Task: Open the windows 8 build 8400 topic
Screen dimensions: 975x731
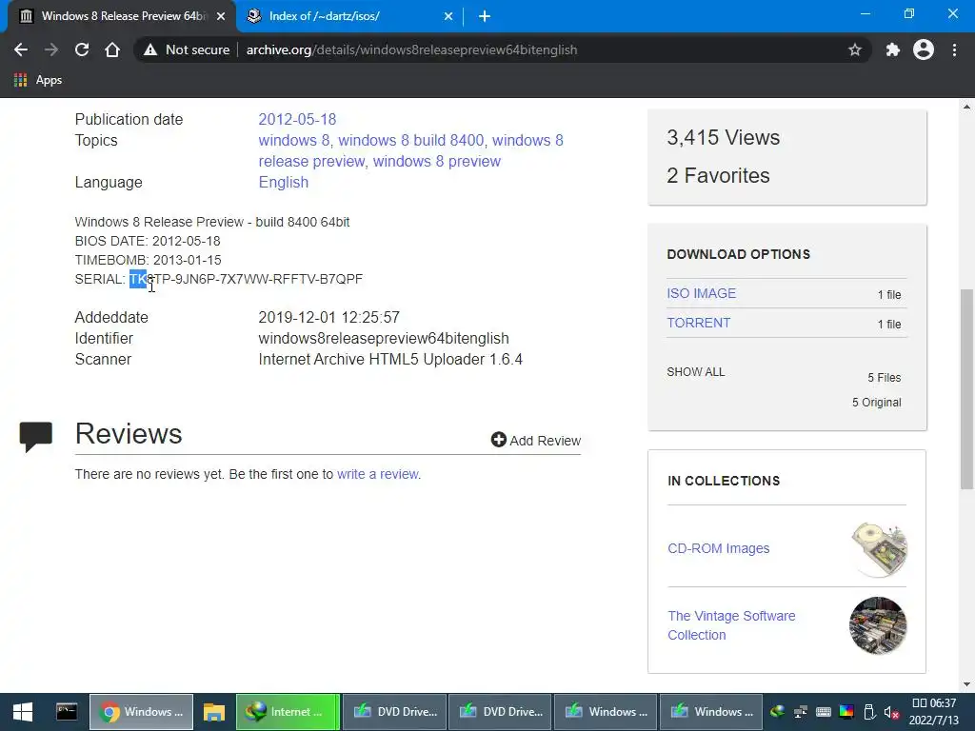Action: coord(411,141)
